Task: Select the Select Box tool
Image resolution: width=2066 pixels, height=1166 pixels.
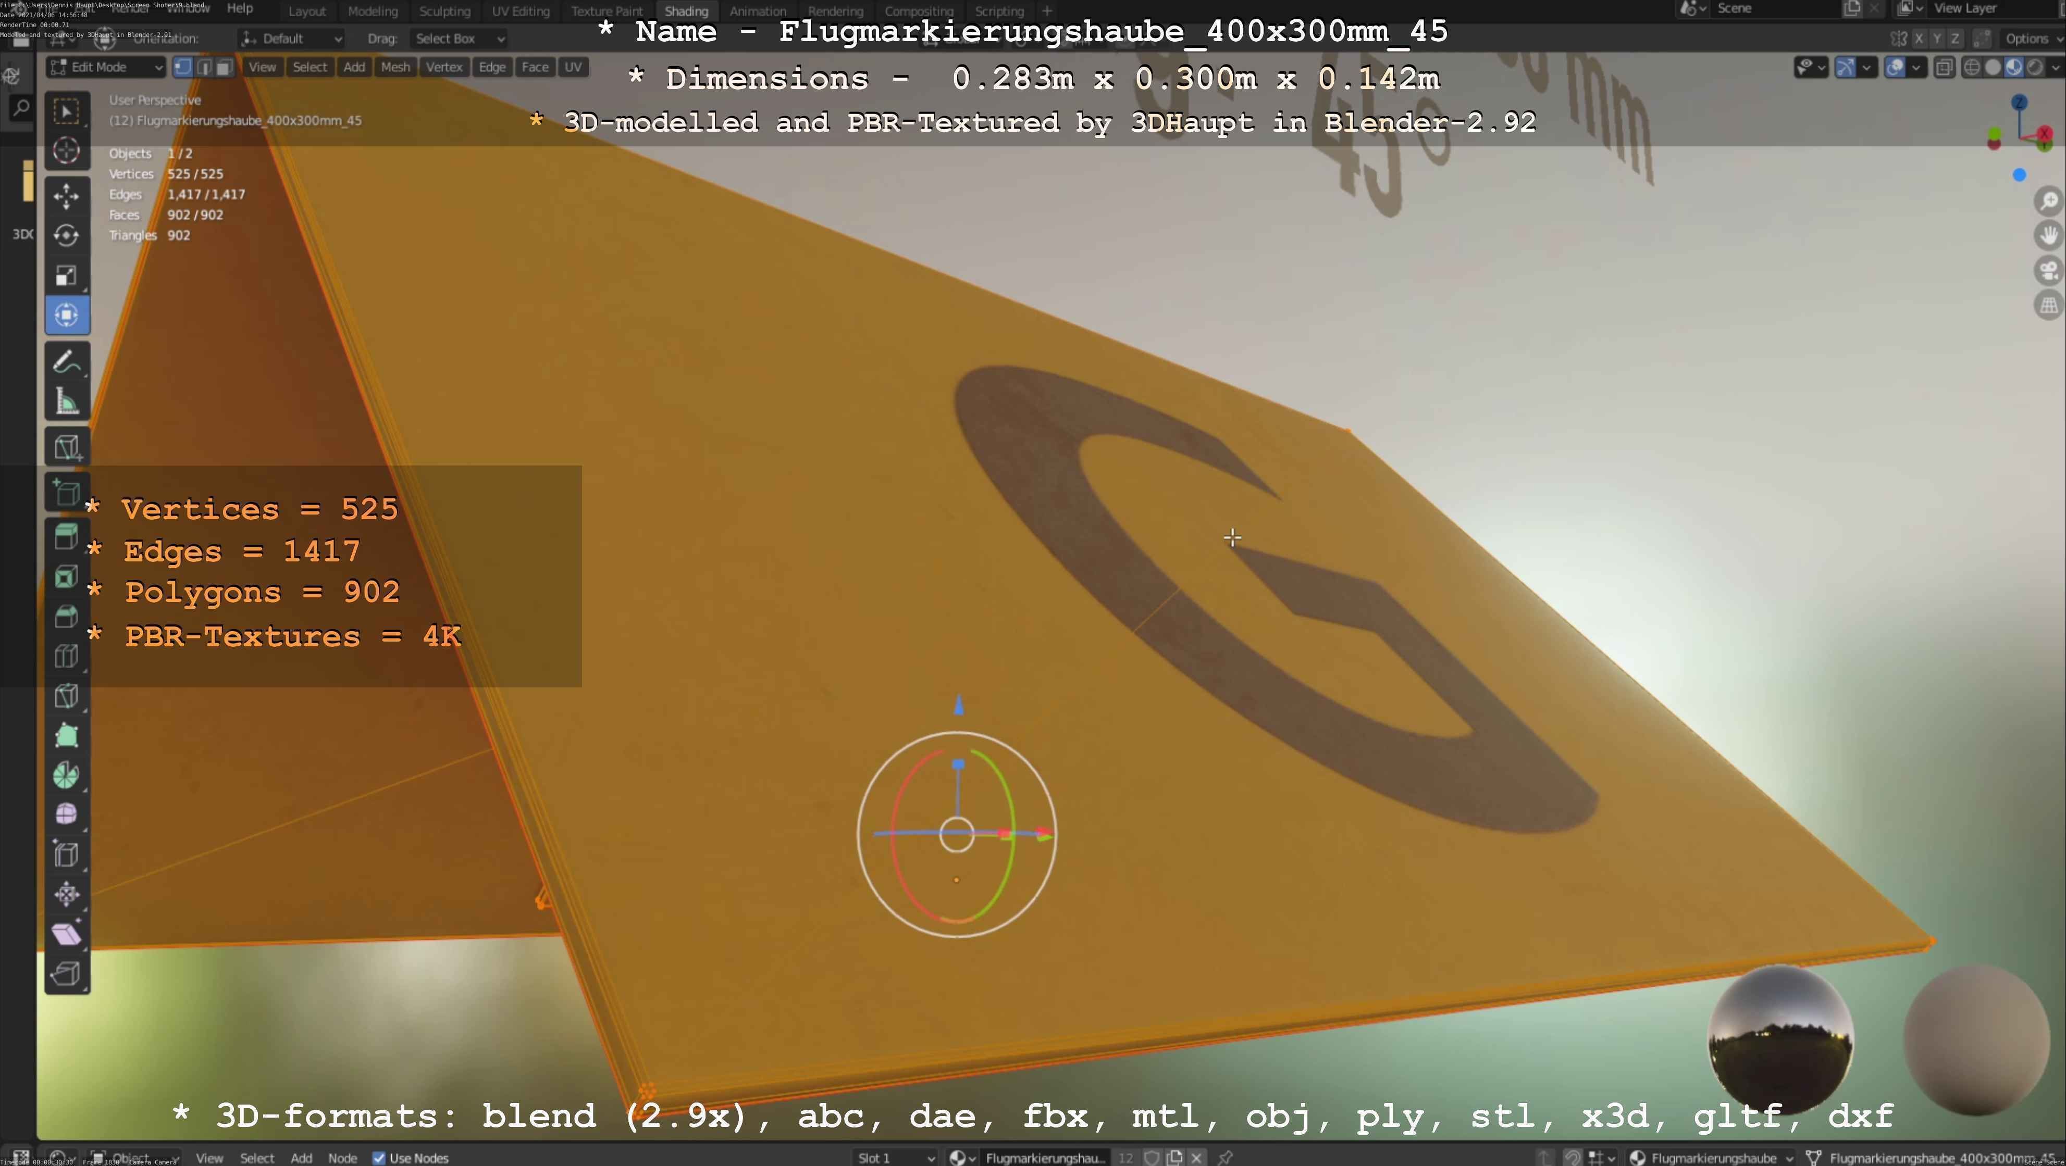Action: pos(67,111)
